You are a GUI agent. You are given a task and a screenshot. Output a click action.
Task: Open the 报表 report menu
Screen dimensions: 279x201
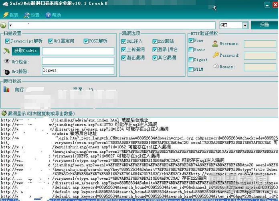tap(14, 15)
